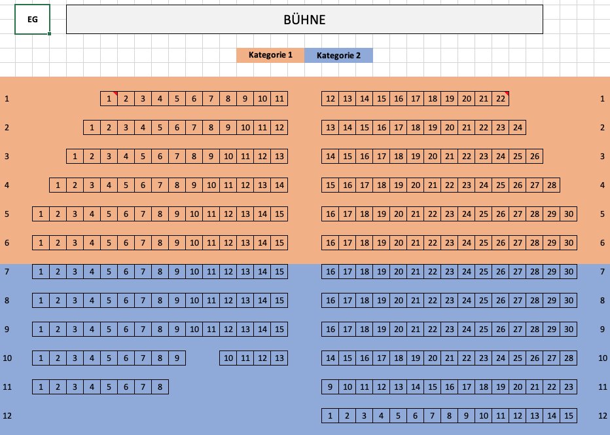Click the EG floor label cell

tap(33, 20)
